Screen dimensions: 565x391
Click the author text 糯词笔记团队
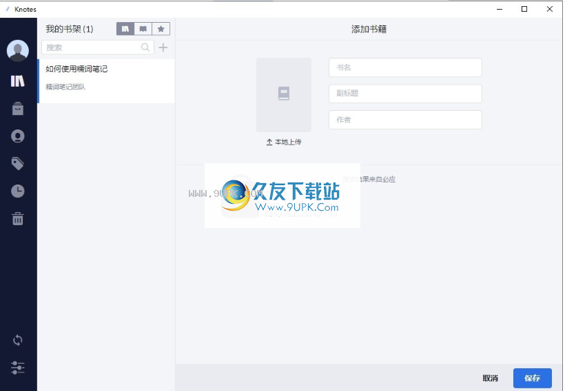[65, 87]
